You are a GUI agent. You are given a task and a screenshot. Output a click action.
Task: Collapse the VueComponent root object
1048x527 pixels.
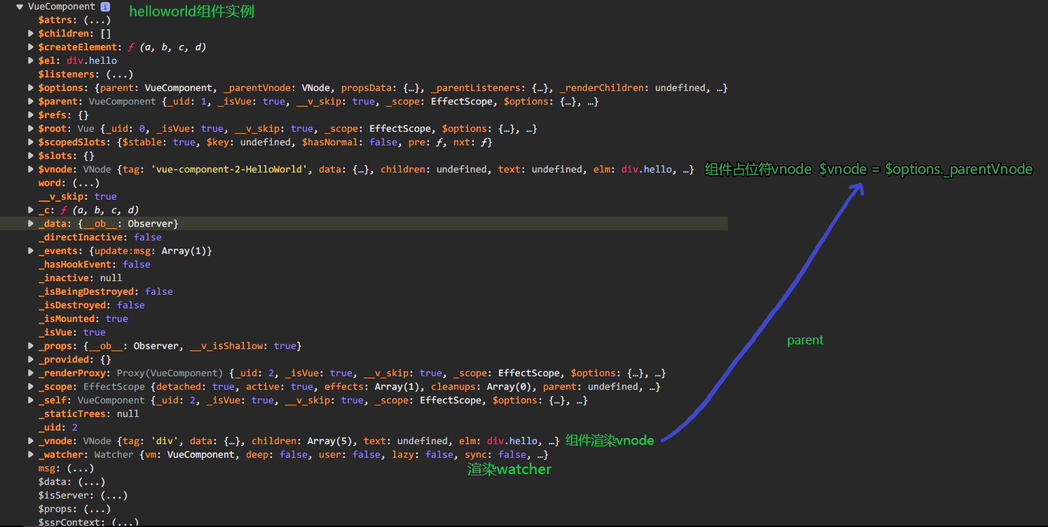20,7
